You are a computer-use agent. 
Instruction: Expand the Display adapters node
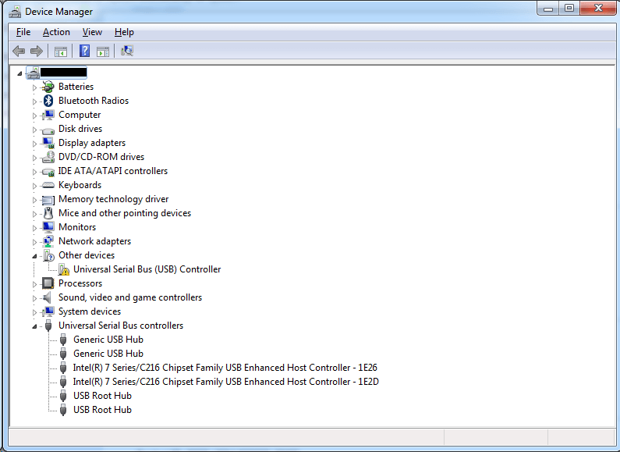click(x=34, y=144)
